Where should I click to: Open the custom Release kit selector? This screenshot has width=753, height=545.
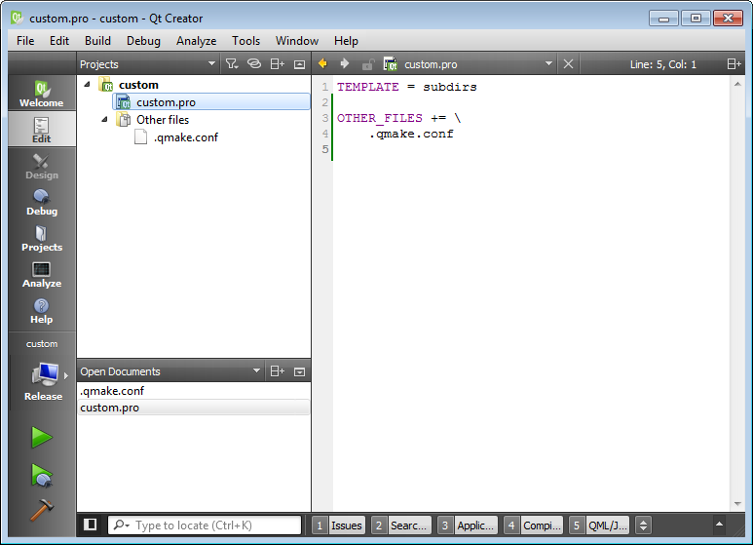(43, 372)
